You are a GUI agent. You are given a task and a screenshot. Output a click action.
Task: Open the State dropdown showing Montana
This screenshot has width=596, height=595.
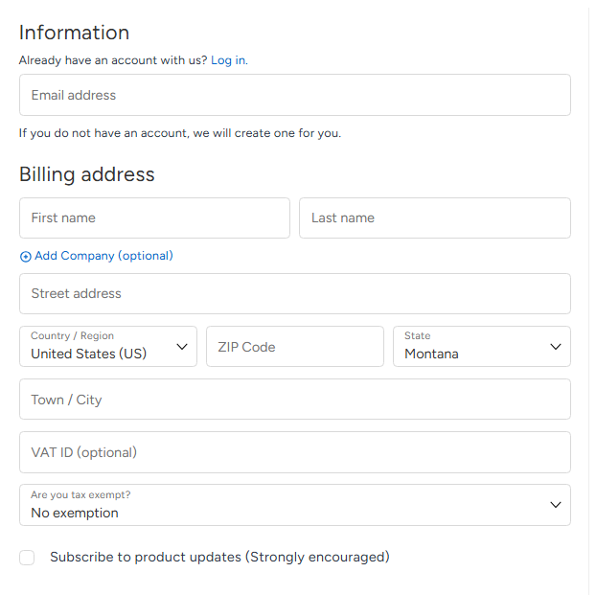point(482,346)
